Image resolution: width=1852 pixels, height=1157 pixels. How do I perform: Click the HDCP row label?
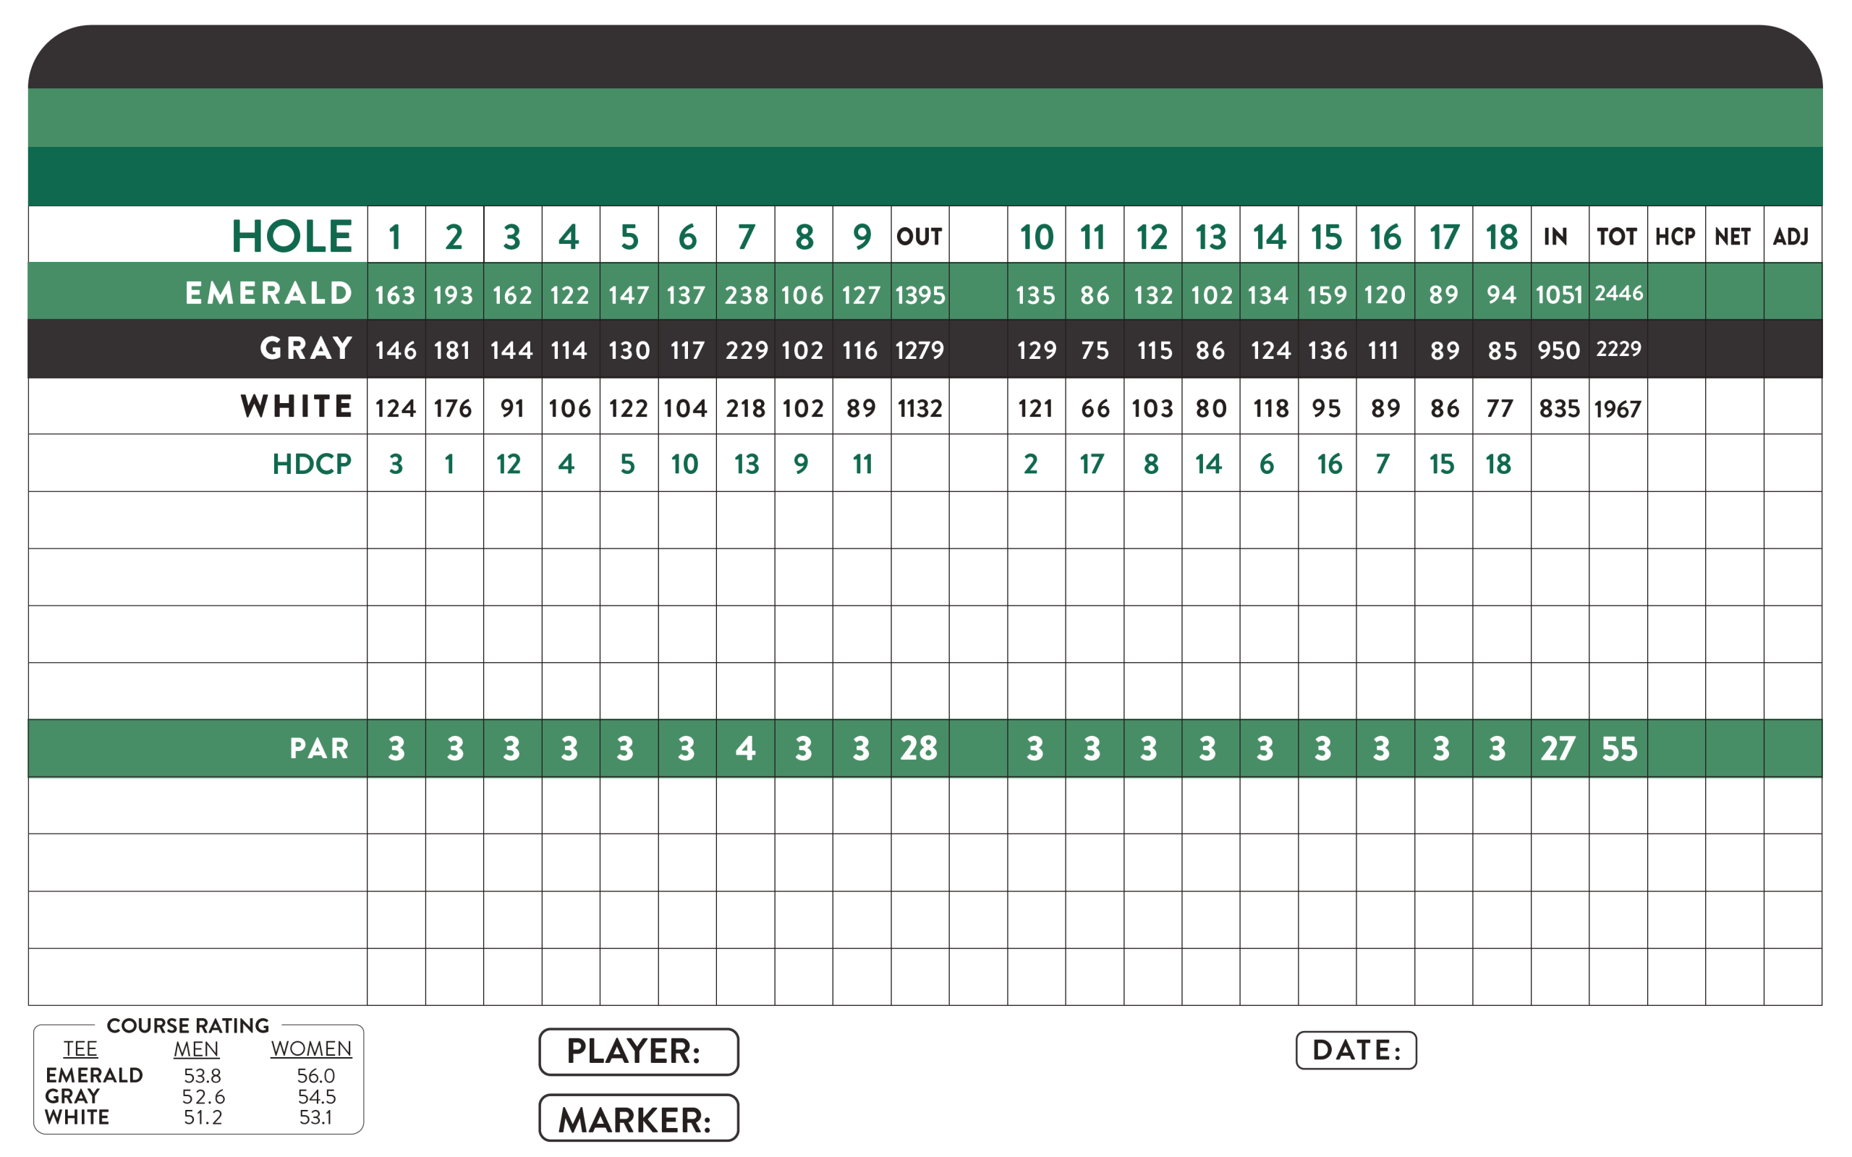(311, 464)
